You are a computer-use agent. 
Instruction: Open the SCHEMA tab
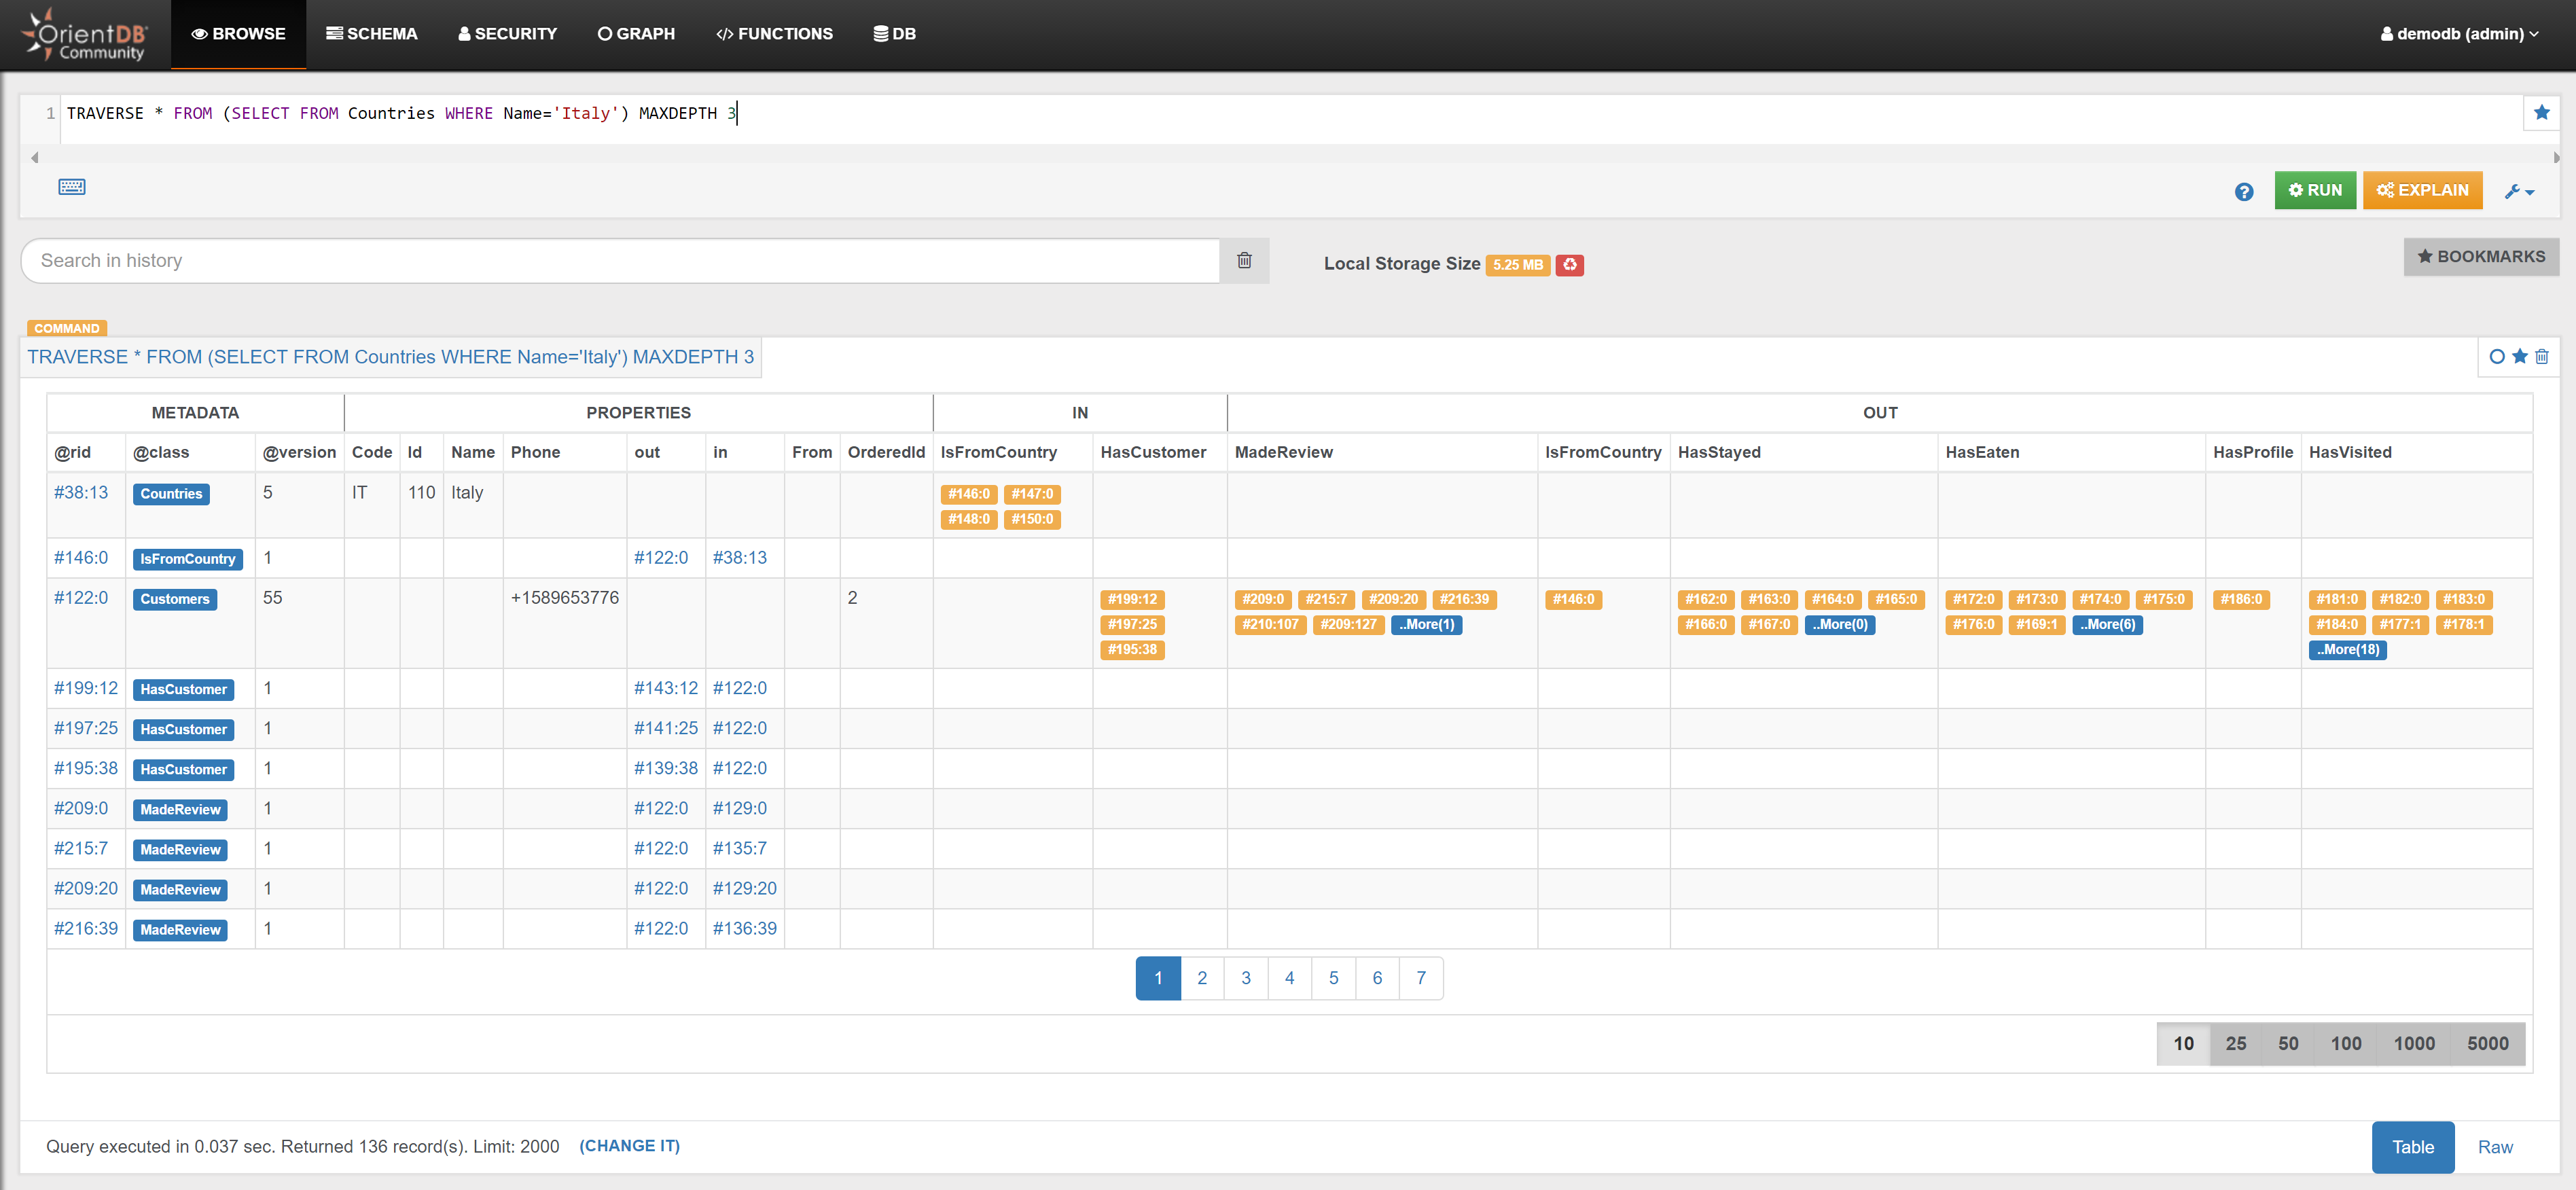(x=371, y=34)
